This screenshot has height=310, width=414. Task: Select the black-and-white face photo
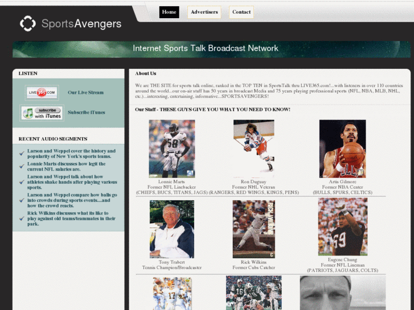point(343,293)
